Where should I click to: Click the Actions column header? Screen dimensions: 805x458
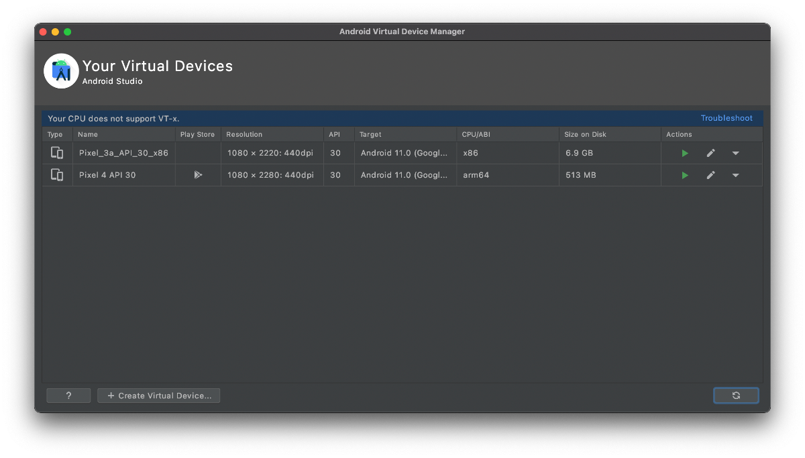coord(712,134)
